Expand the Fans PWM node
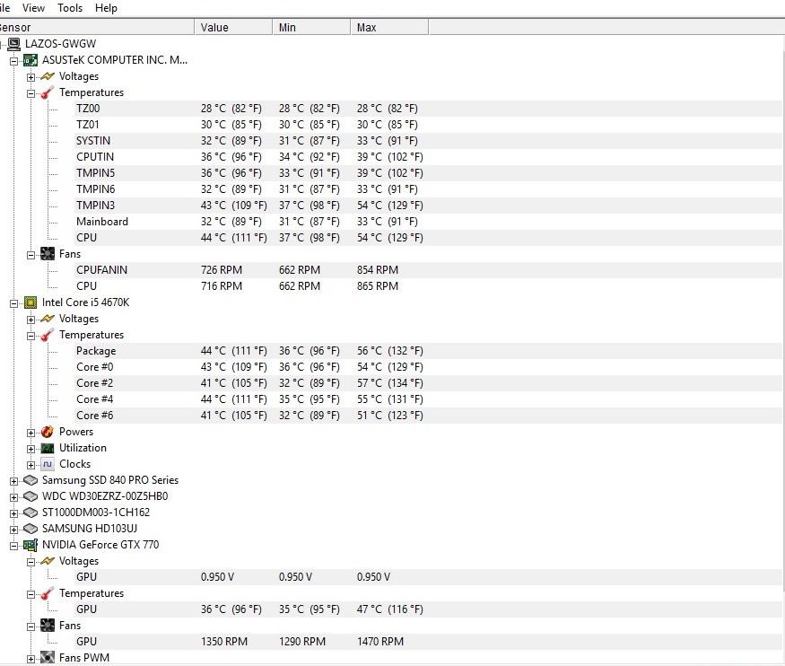The image size is (785, 666). pyautogui.click(x=31, y=659)
